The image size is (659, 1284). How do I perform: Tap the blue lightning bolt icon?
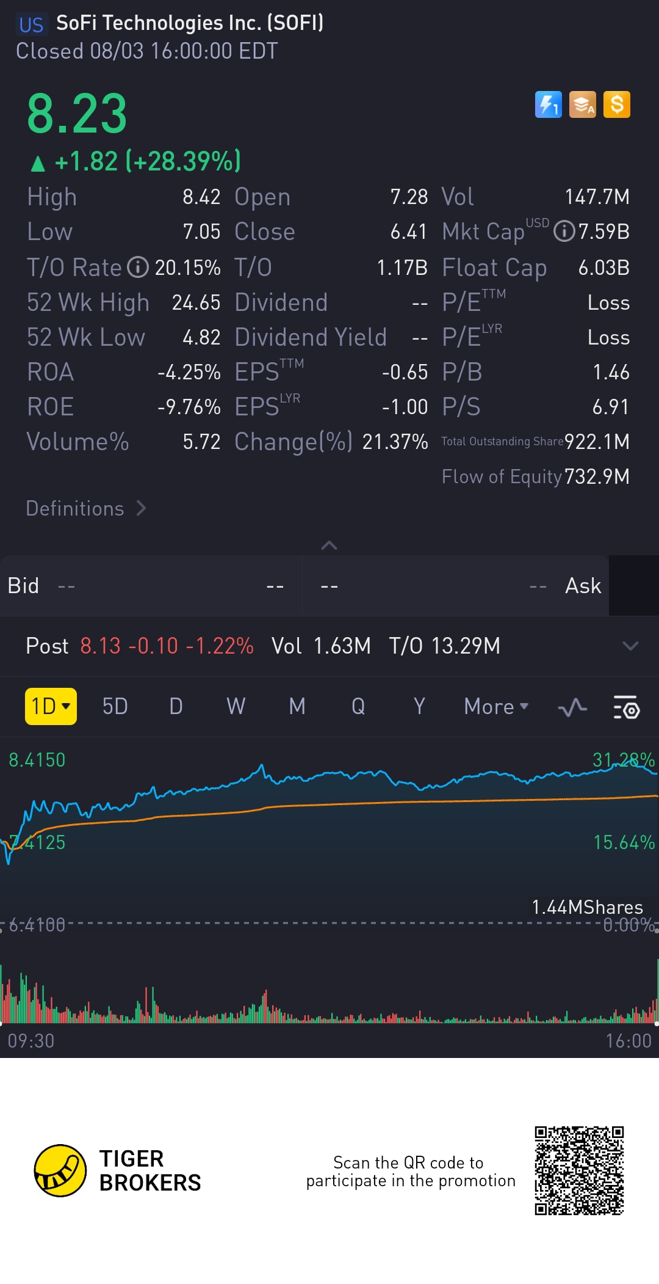pos(548,104)
